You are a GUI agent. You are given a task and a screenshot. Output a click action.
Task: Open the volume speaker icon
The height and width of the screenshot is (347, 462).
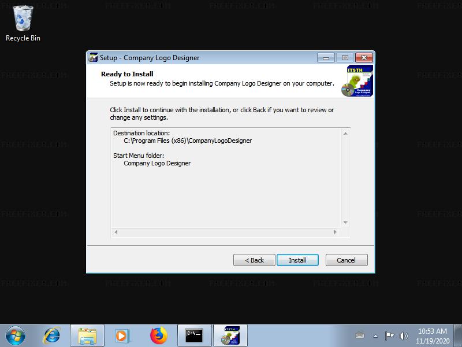point(403,335)
